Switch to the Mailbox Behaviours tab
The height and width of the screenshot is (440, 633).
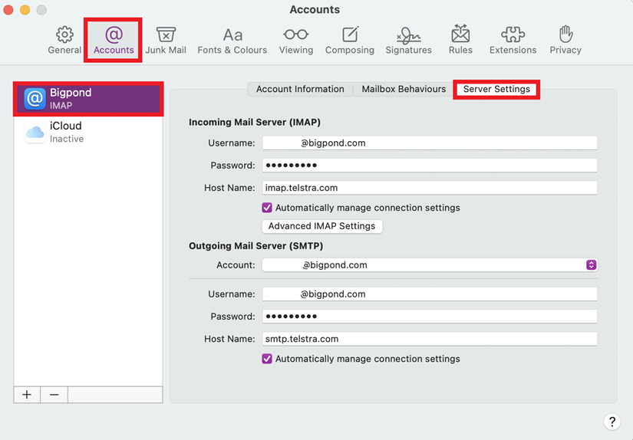[404, 89]
